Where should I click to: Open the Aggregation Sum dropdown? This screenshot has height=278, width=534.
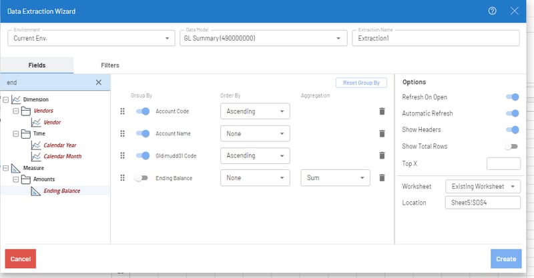click(335, 178)
